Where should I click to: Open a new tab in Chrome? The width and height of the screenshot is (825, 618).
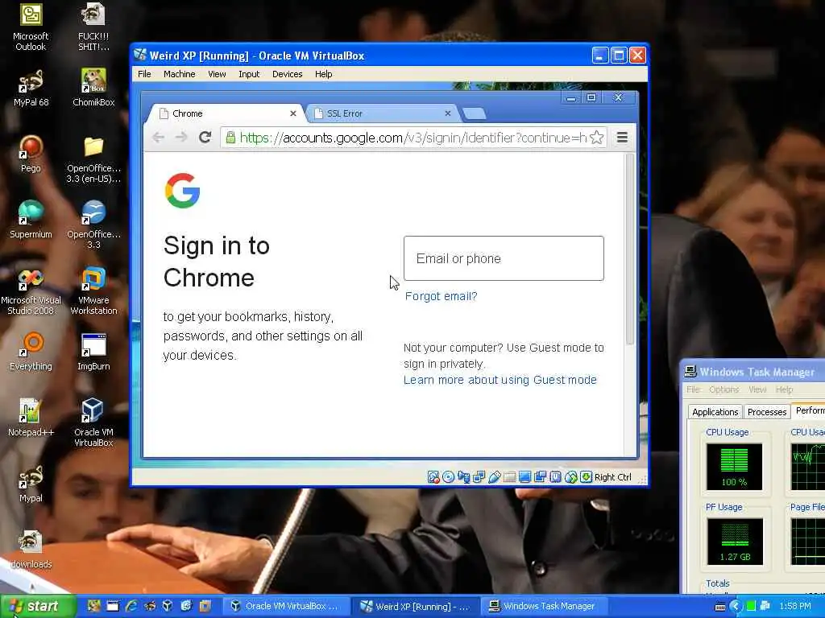(474, 113)
